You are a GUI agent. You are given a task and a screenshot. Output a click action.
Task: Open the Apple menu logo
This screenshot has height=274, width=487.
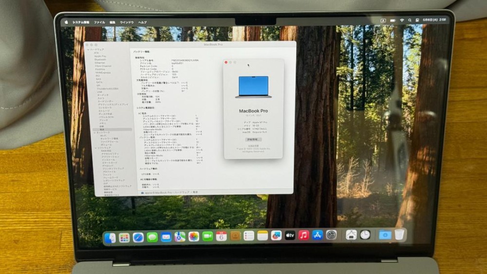pos(66,22)
